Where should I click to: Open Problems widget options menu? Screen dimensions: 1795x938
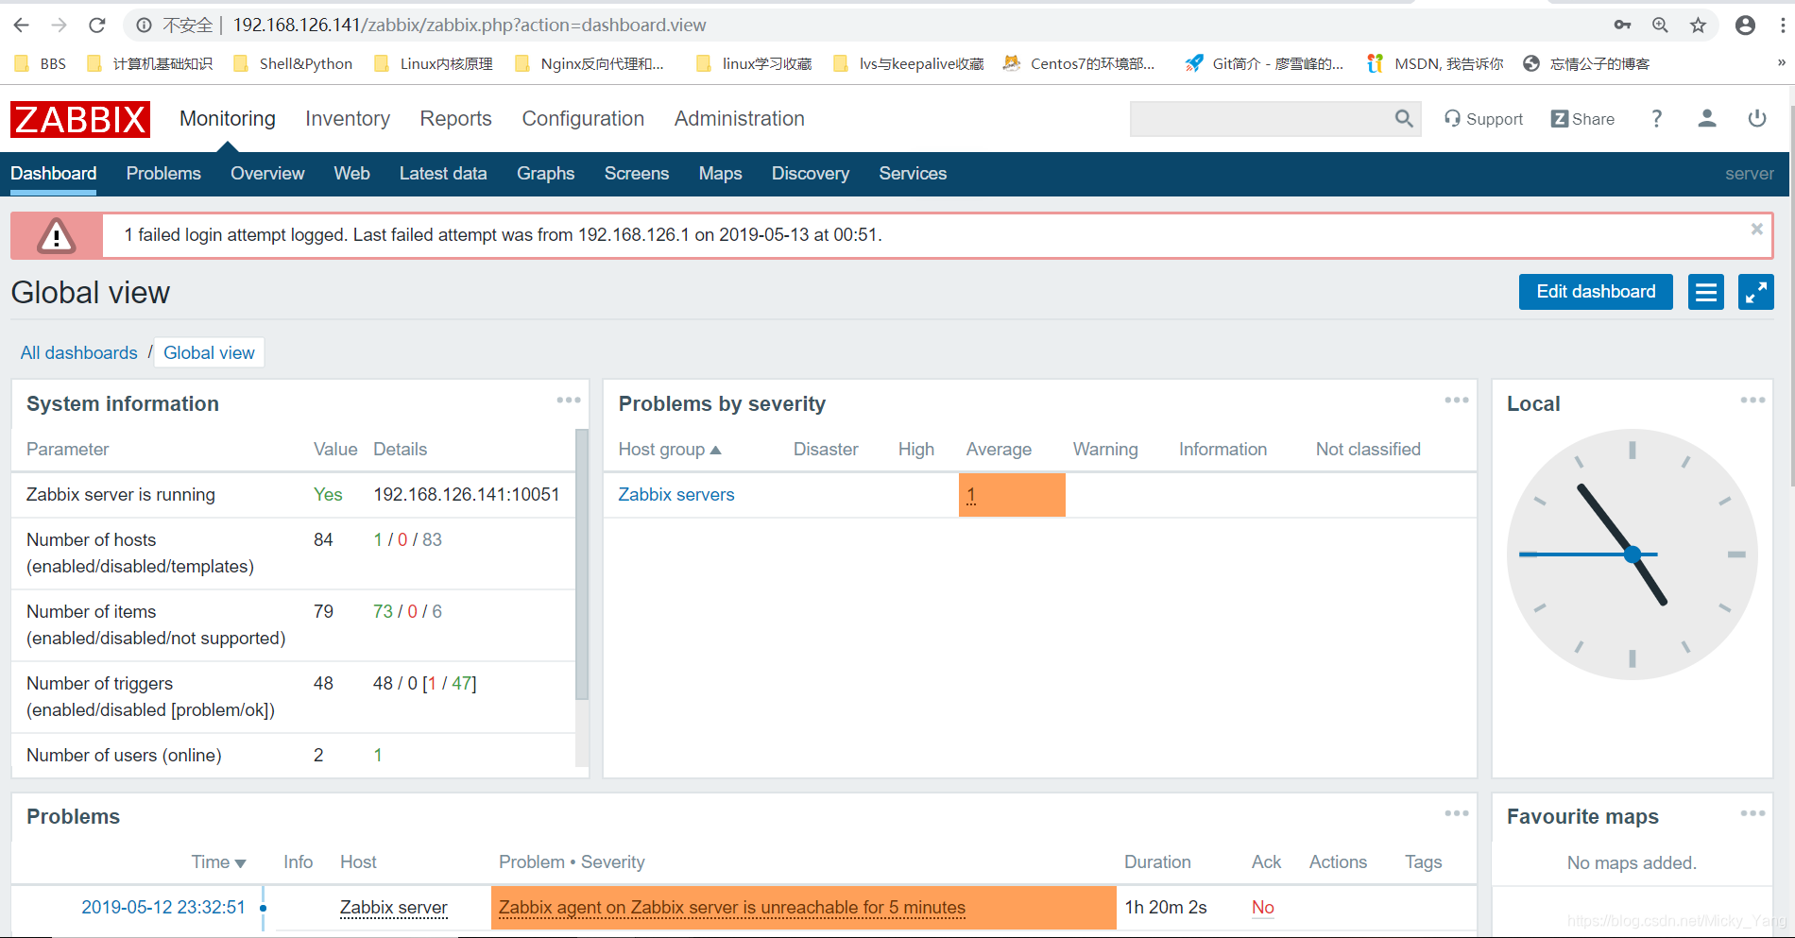pyautogui.click(x=1457, y=813)
